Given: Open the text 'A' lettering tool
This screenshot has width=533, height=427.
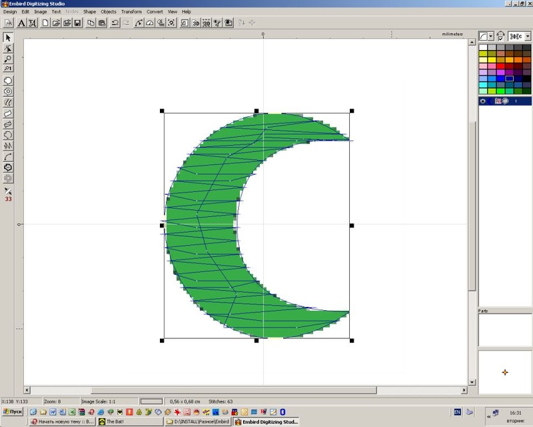Looking at the screenshot, I should pos(21,23).
